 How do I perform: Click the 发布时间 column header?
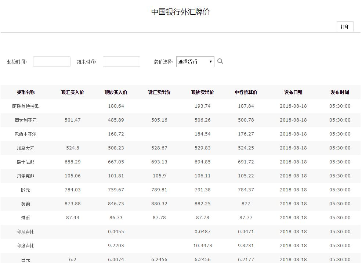coord(340,92)
